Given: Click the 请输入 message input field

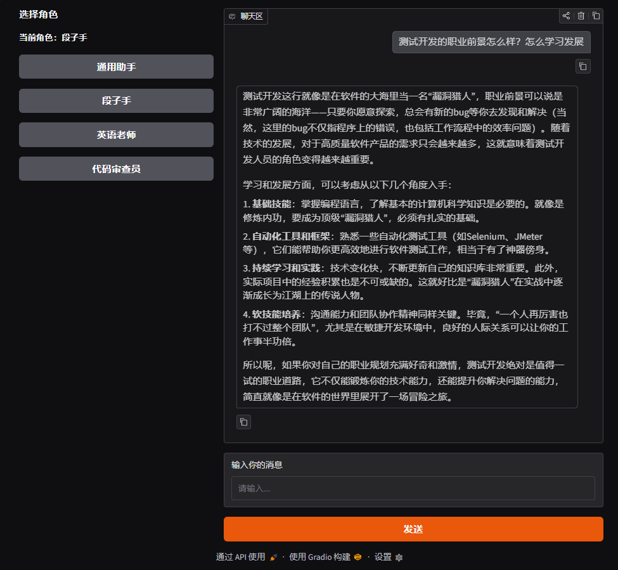Looking at the screenshot, I should (x=413, y=488).
